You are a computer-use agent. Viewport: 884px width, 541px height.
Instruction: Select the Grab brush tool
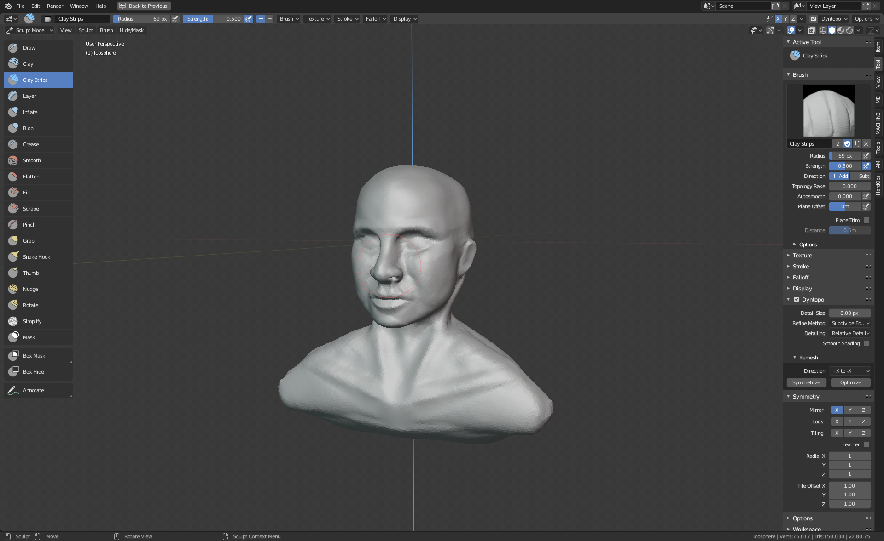29,241
